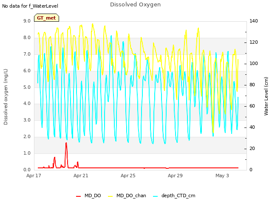272x204 pixels.
Task: Click the yellow MD_DO_chan legend swatch
Action: [x=110, y=196]
